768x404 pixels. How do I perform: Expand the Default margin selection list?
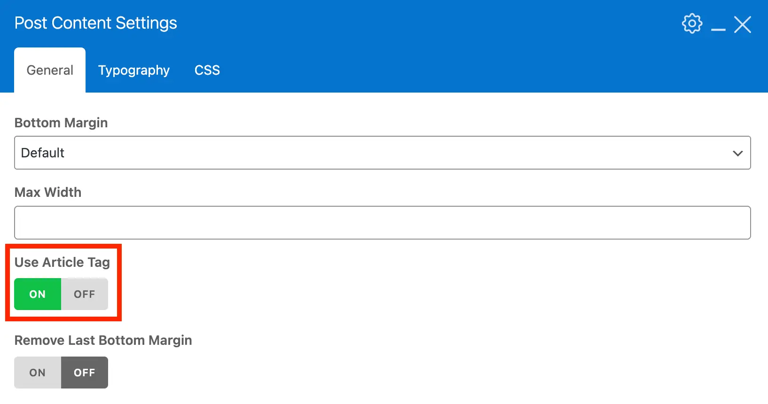383,153
